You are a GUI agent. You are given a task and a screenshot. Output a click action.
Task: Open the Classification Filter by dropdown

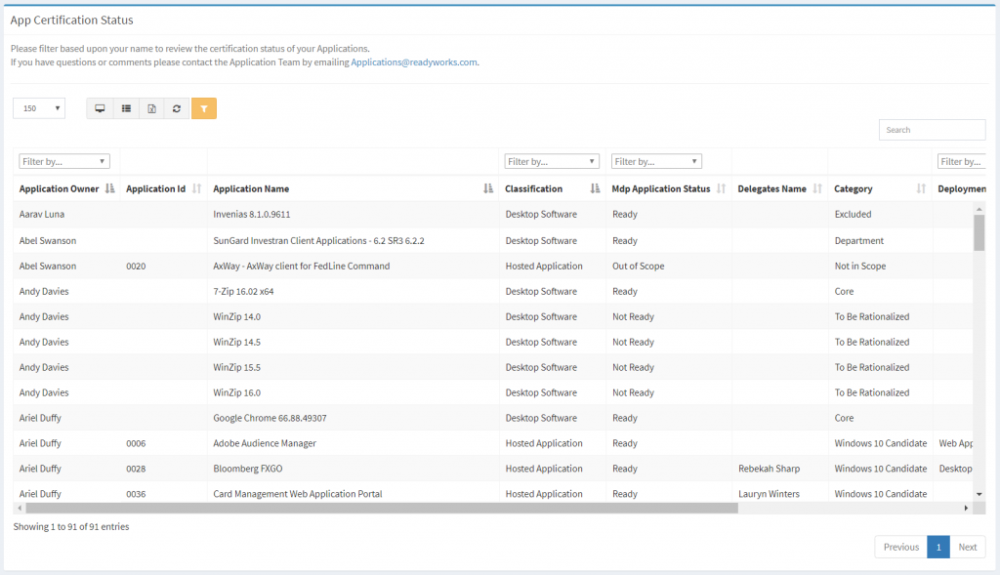553,161
